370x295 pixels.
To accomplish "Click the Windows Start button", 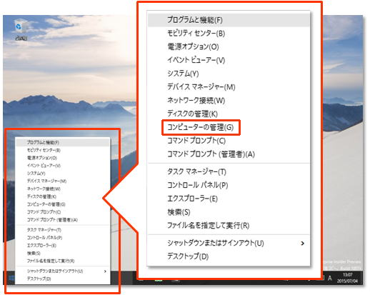I will [x=11, y=278].
